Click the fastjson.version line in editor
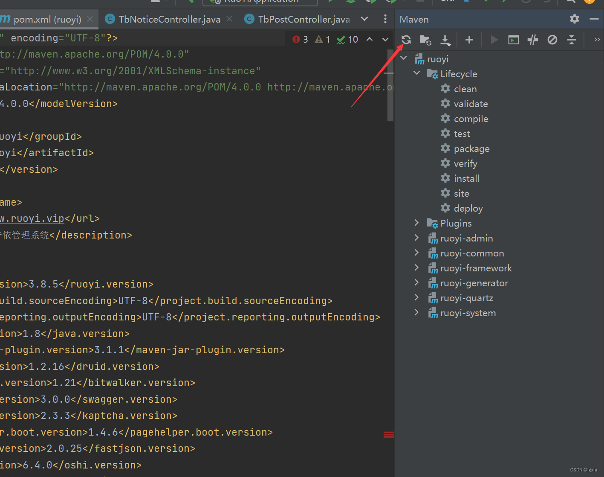The height and width of the screenshot is (477, 604). click(98, 448)
